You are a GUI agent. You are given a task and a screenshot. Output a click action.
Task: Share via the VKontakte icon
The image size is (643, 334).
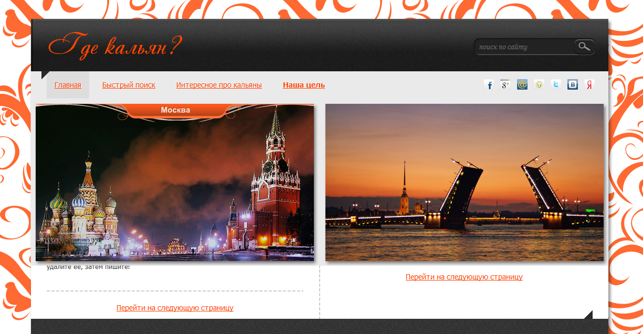coord(573,85)
